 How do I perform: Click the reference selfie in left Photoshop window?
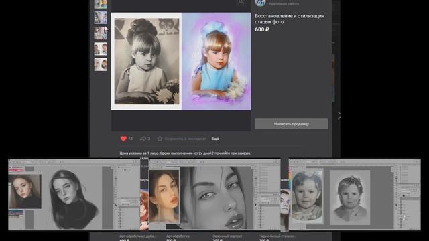[25, 191]
